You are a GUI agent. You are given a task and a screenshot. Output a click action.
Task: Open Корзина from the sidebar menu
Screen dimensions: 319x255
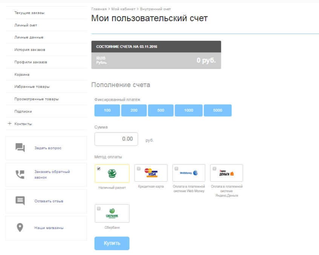tap(22, 75)
